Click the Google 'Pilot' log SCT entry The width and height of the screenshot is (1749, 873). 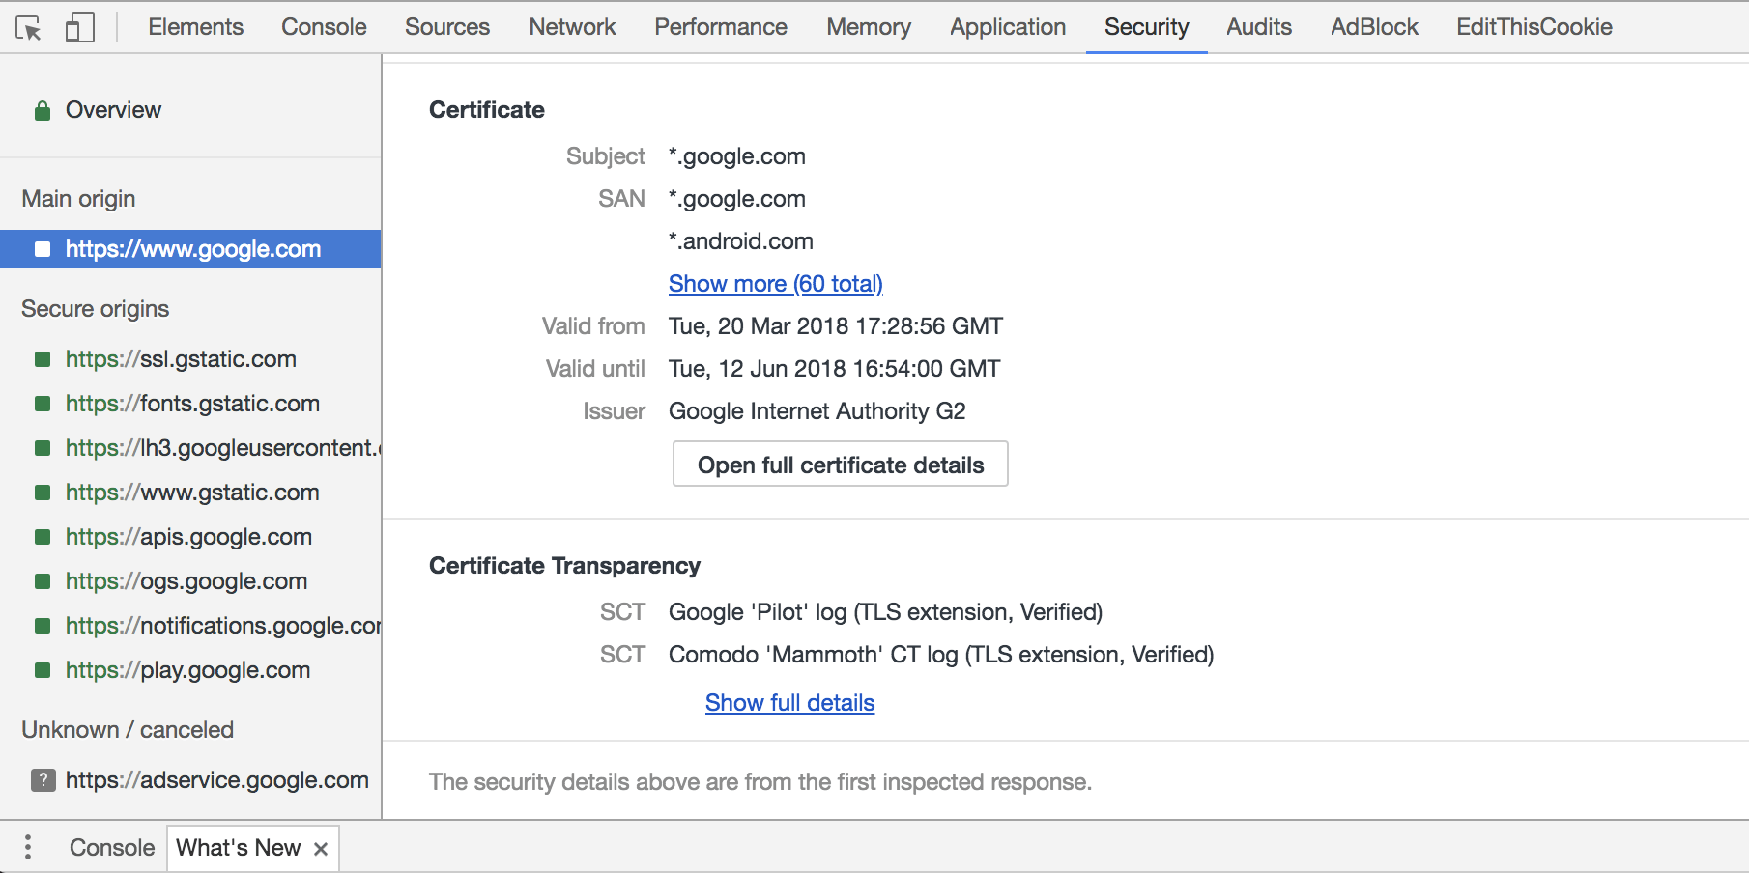pyautogui.click(x=886, y=612)
